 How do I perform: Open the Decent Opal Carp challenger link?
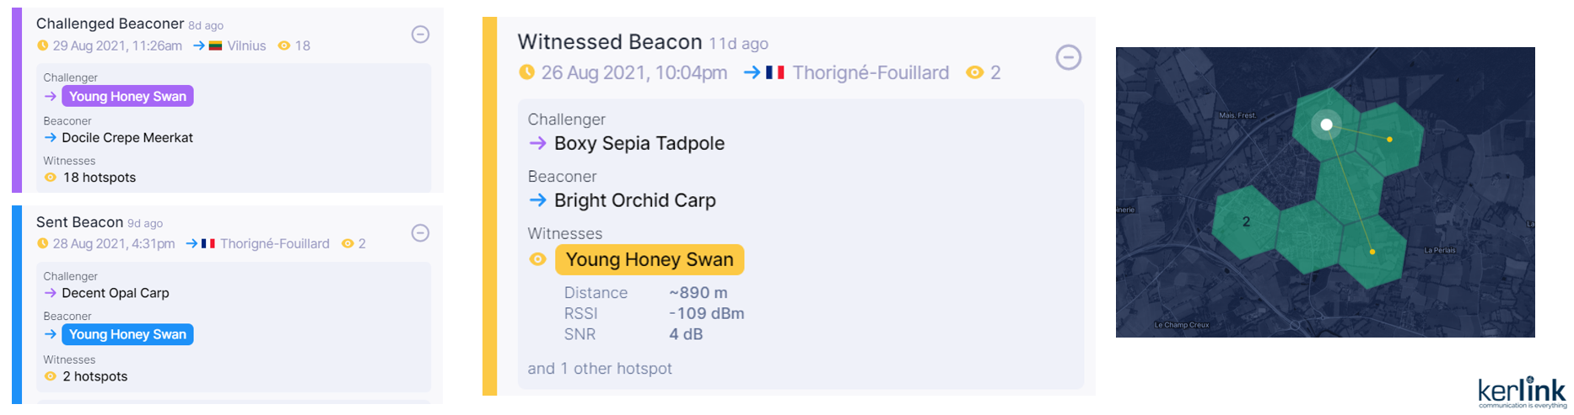pos(116,293)
